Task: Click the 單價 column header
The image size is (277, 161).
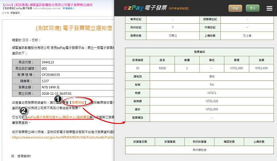Action: pos(237,60)
